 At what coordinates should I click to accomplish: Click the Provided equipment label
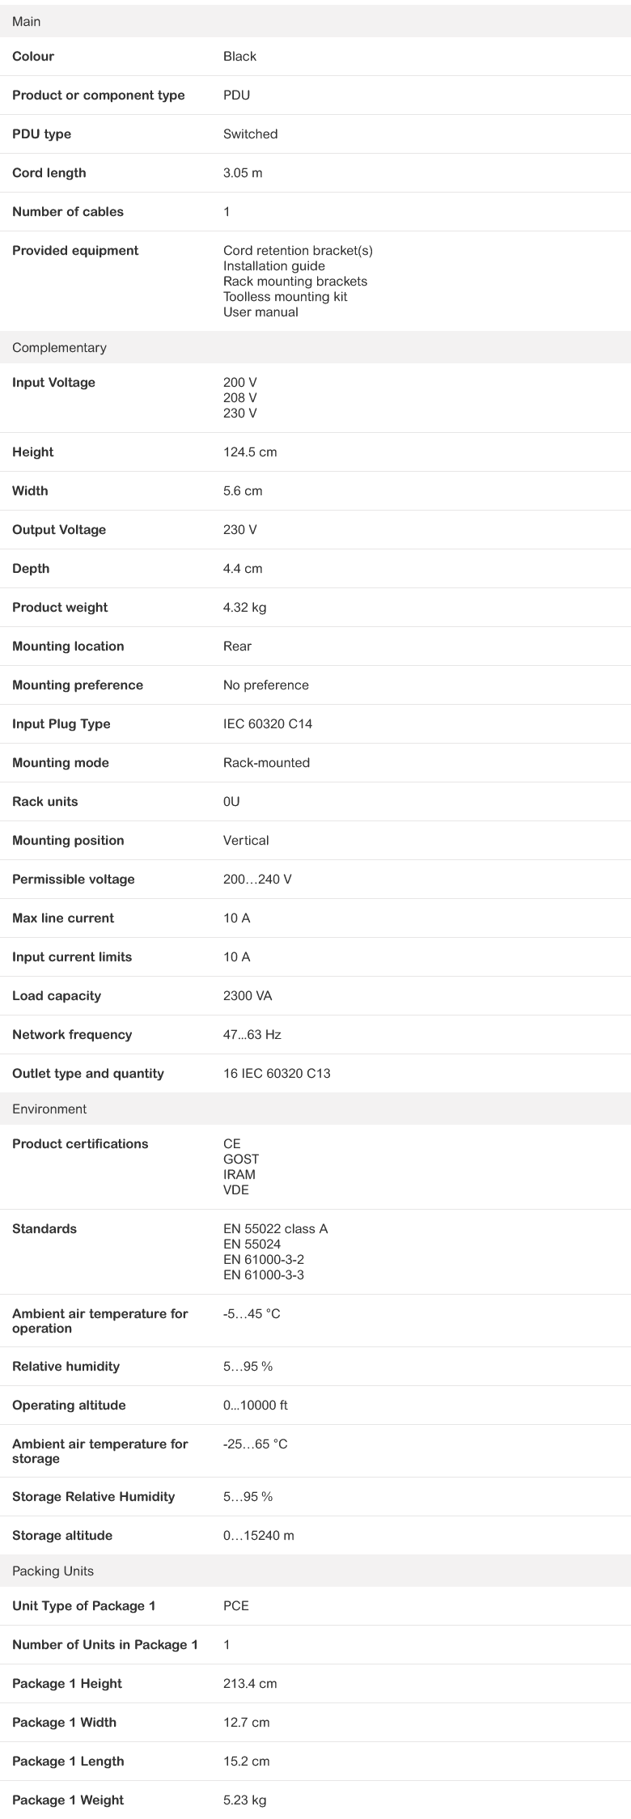tap(75, 251)
